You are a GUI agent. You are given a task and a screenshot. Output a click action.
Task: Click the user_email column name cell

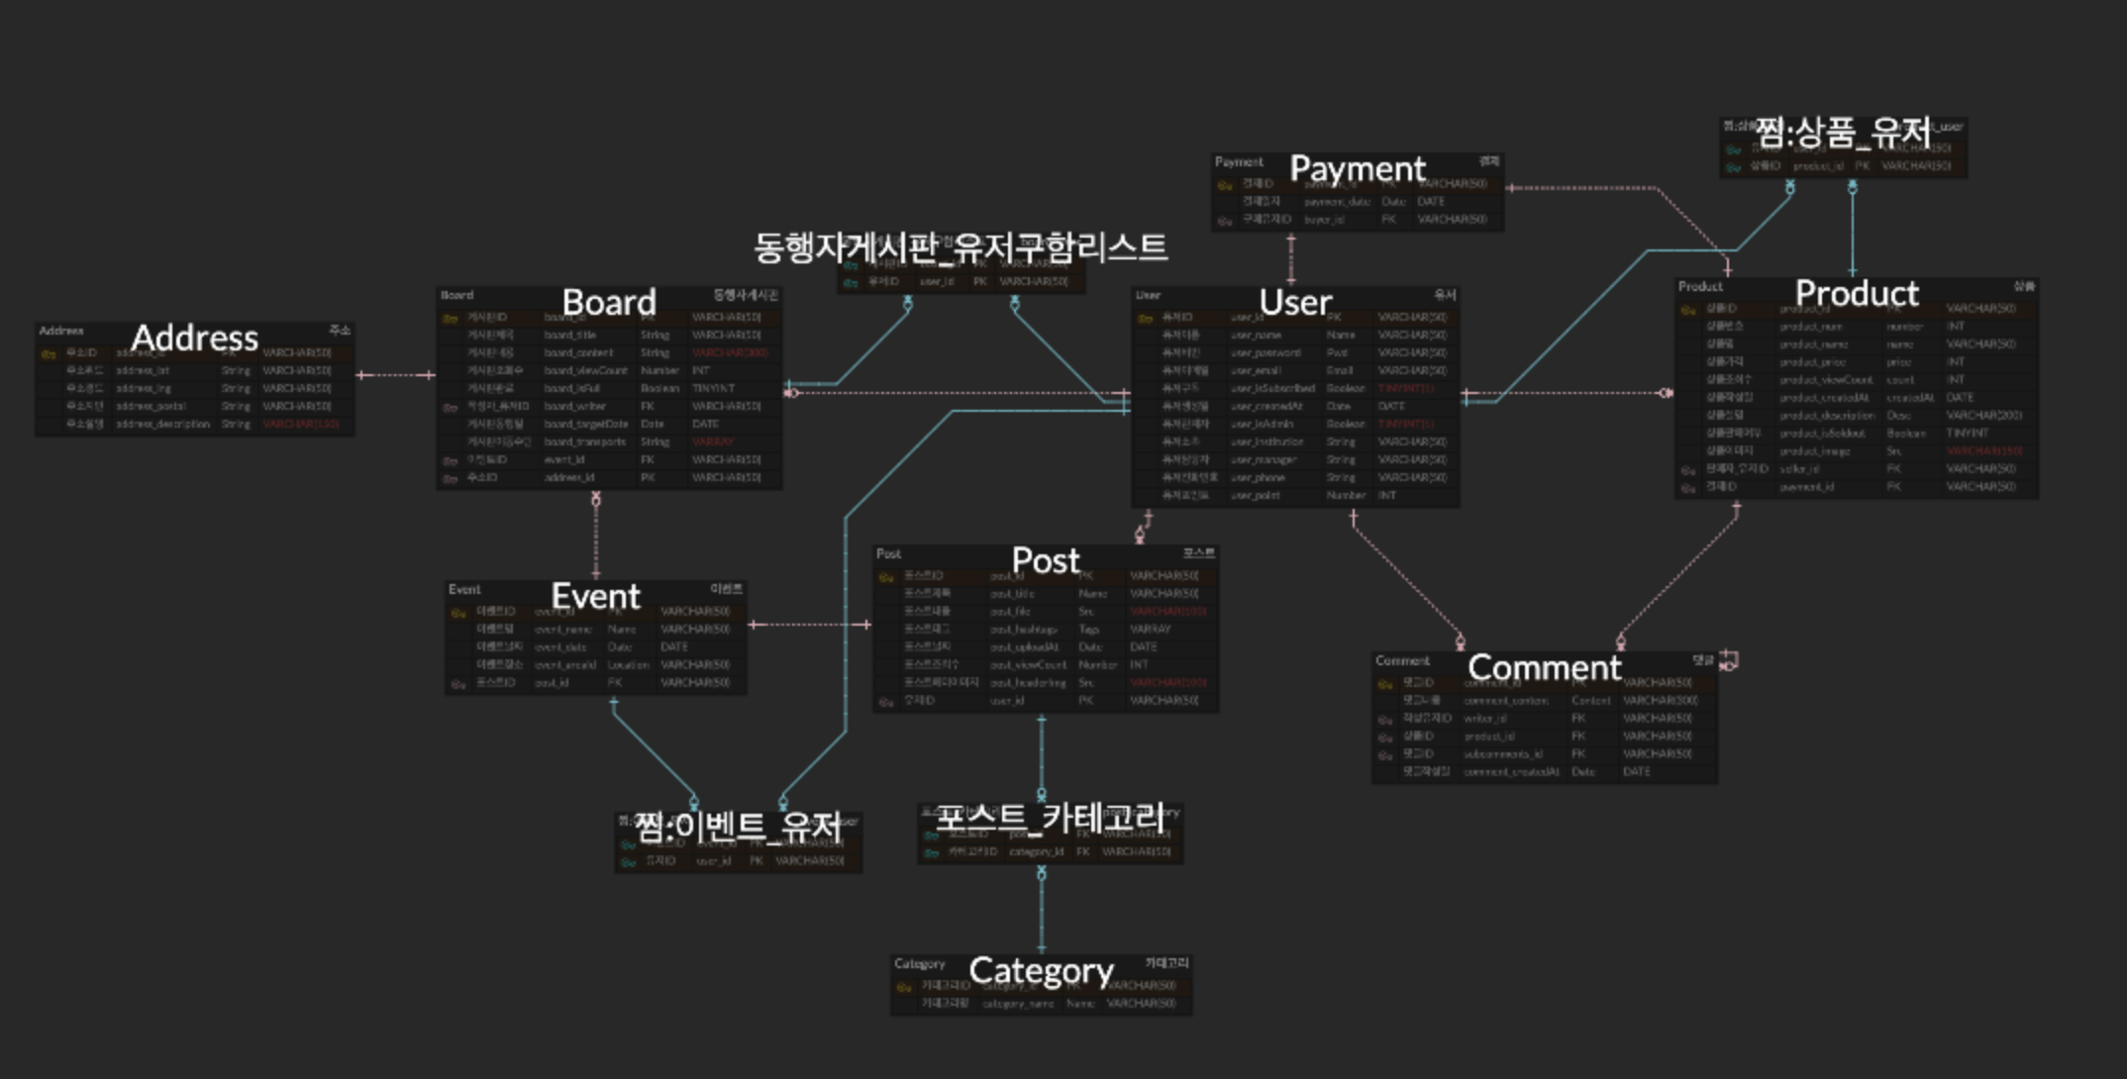(x=1258, y=371)
